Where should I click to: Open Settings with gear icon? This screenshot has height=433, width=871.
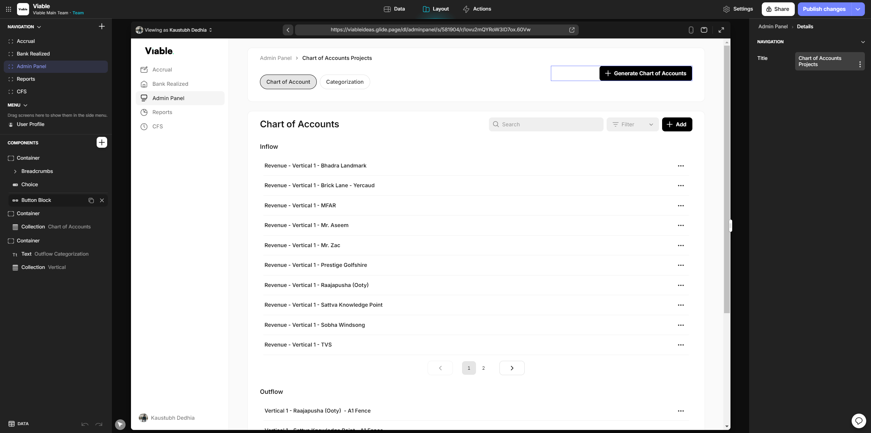[738, 9]
